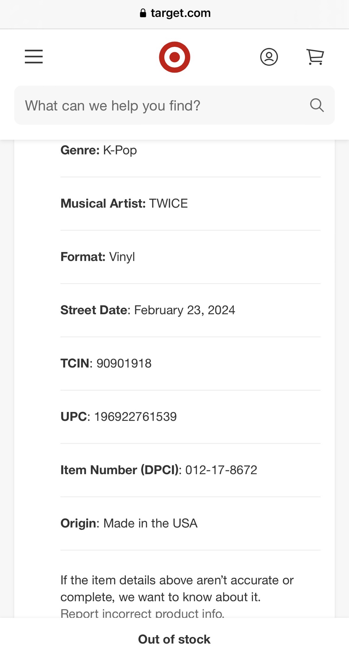The height and width of the screenshot is (656, 349).
Task: Focus the 'What can we help you find?' field
Action: (x=160, y=105)
